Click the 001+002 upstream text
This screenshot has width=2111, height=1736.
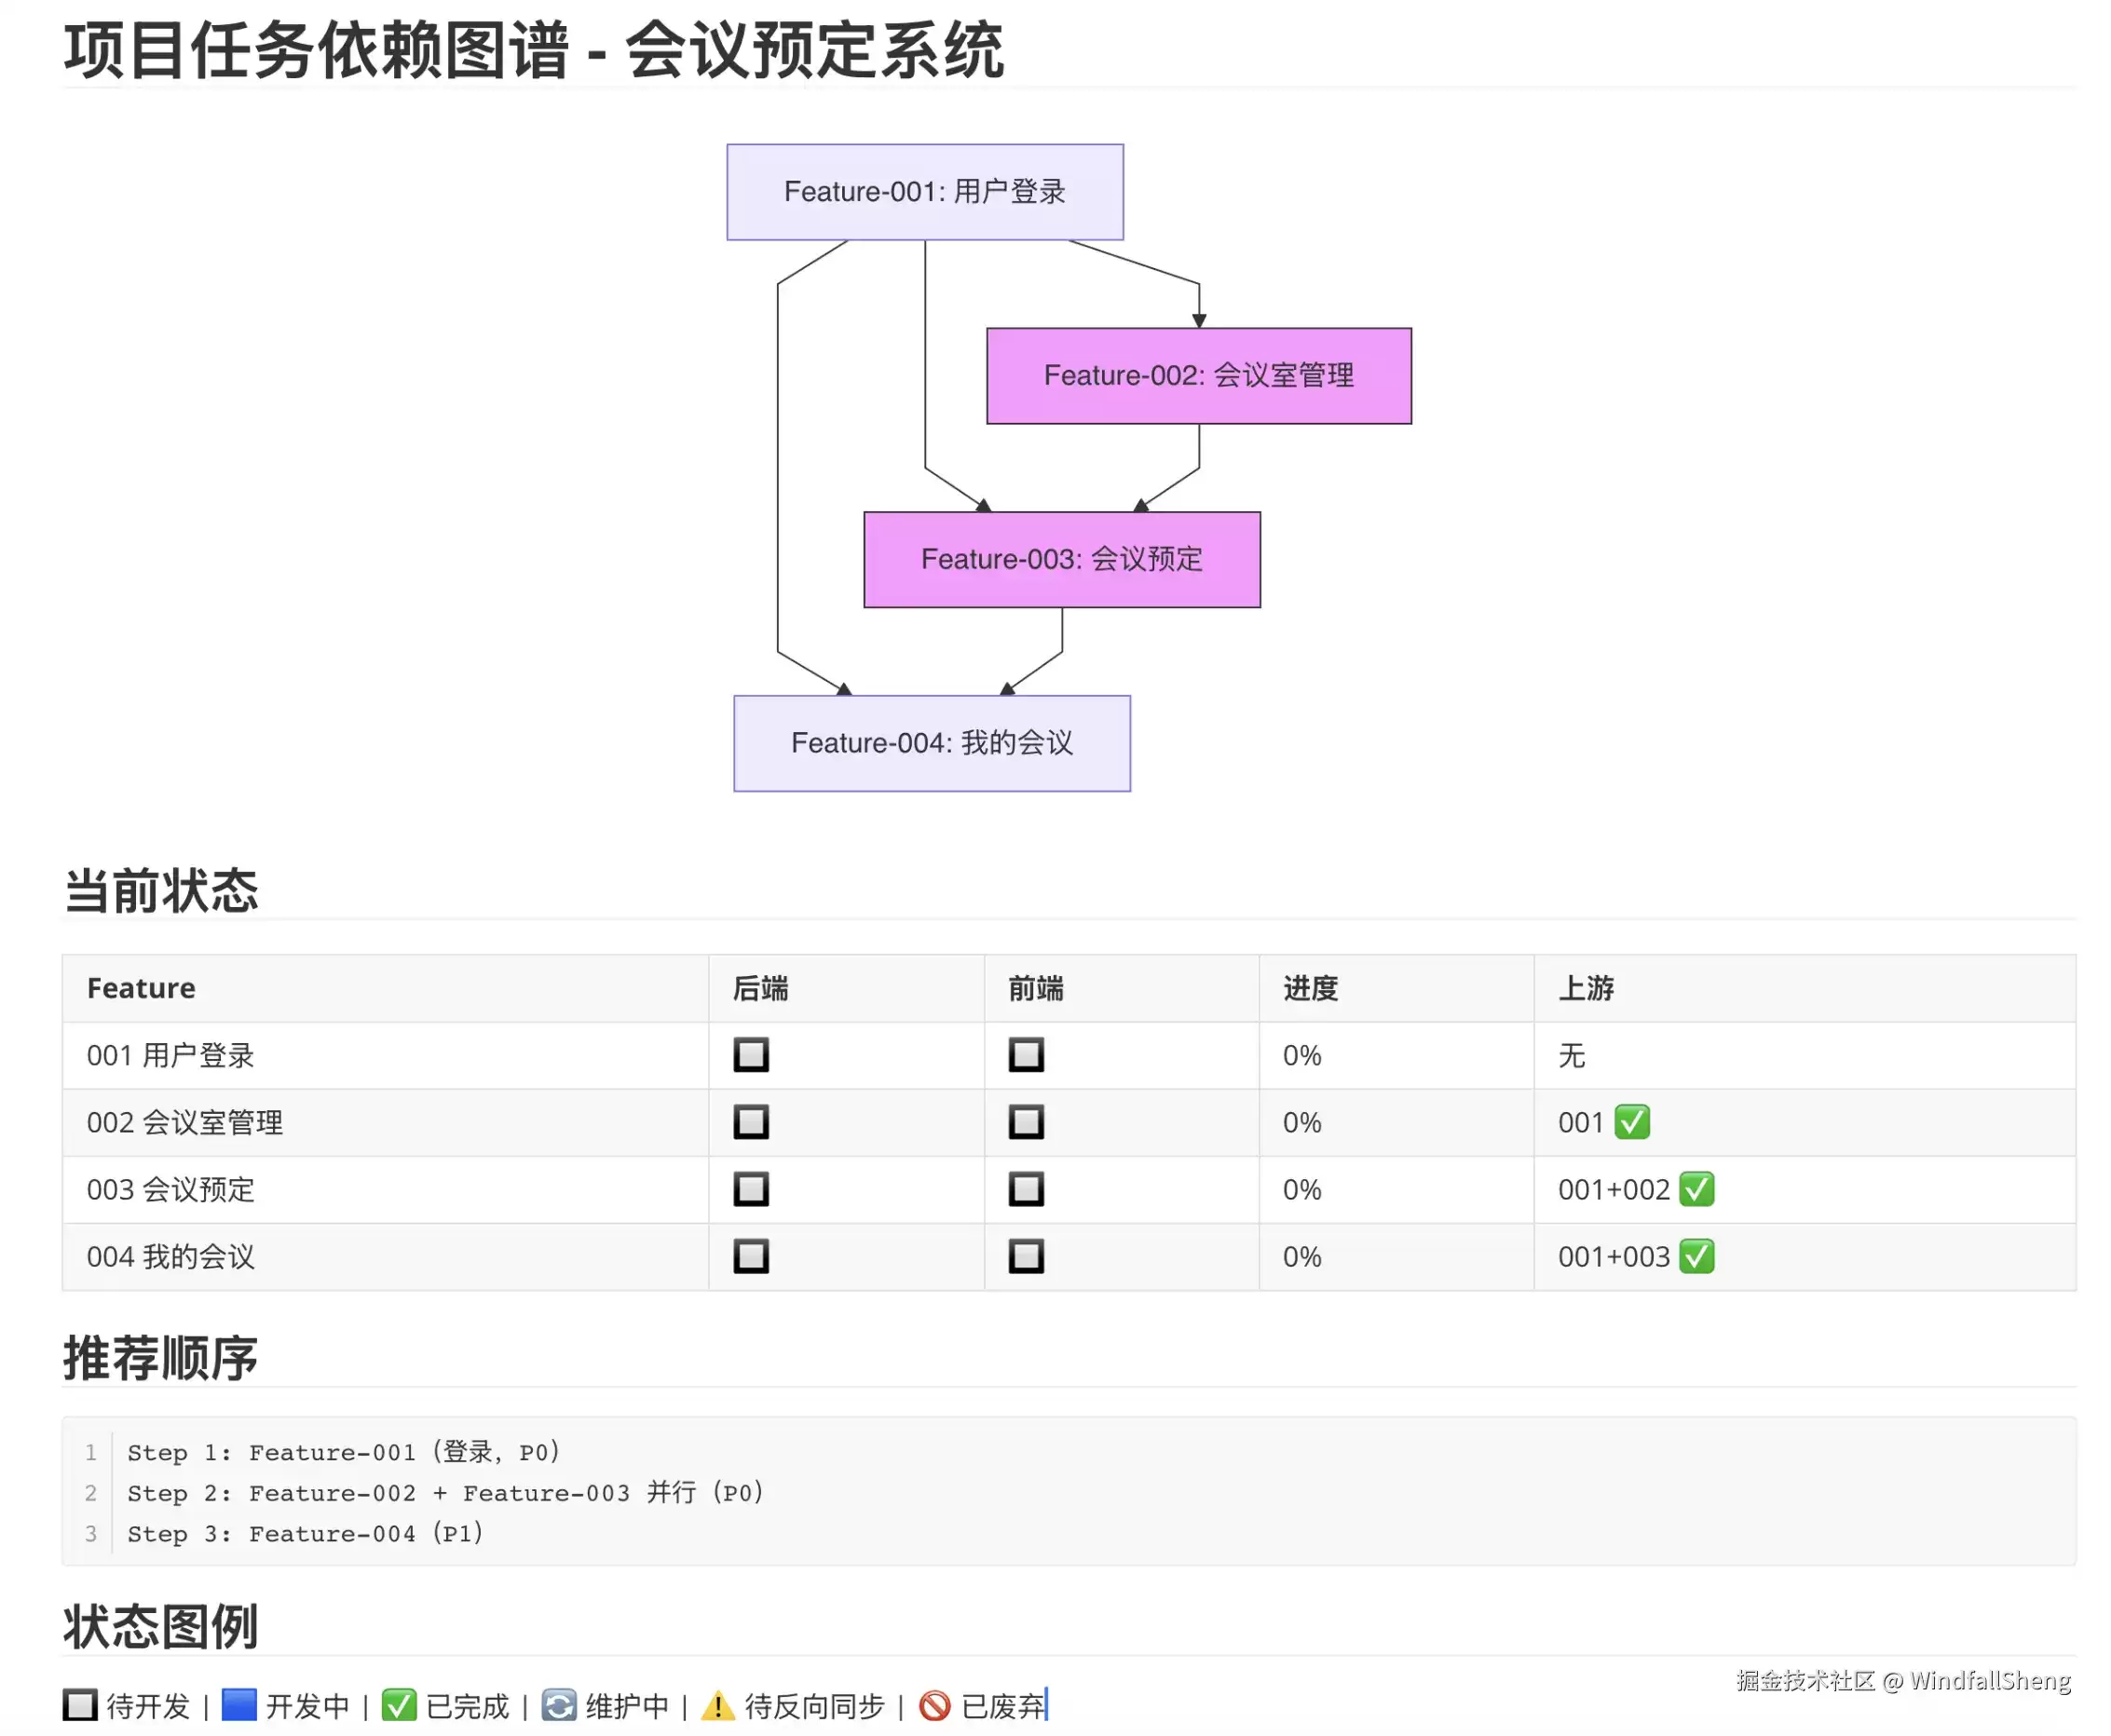pyautogui.click(x=1613, y=1189)
